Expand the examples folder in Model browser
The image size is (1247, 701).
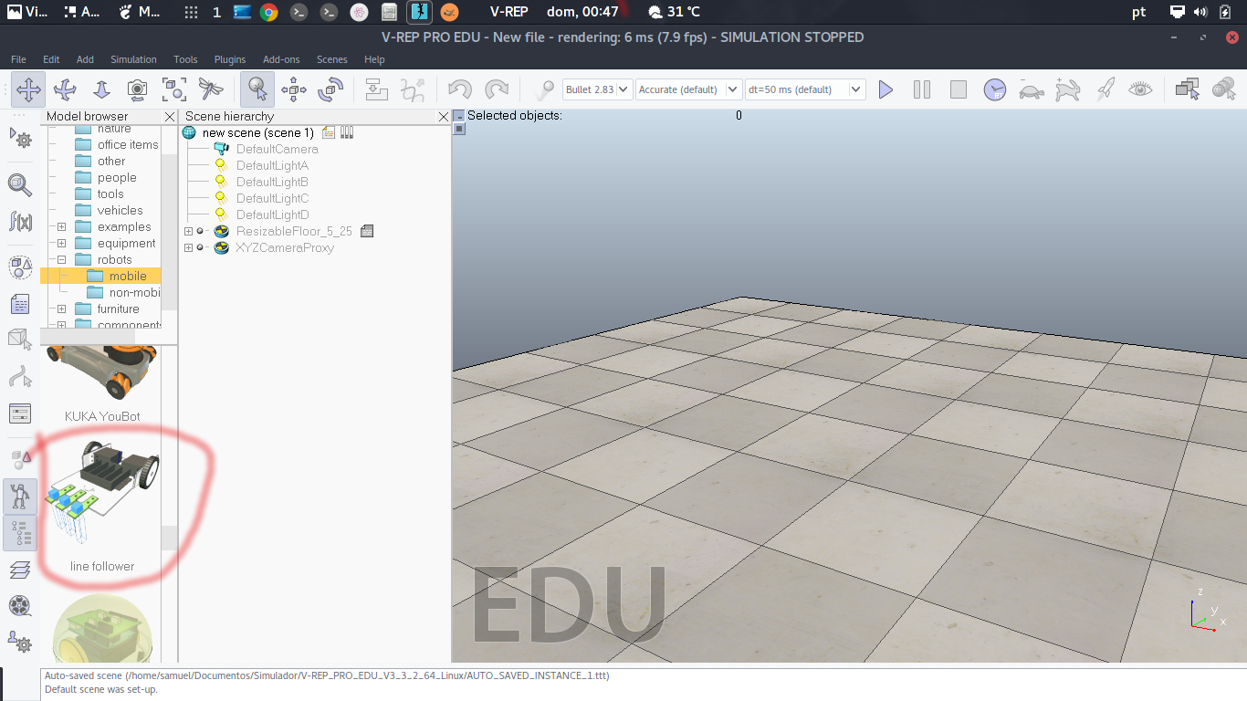(x=61, y=227)
